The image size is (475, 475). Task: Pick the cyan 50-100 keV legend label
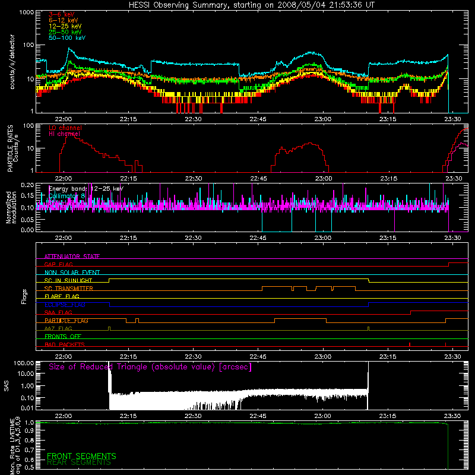click(x=67, y=38)
